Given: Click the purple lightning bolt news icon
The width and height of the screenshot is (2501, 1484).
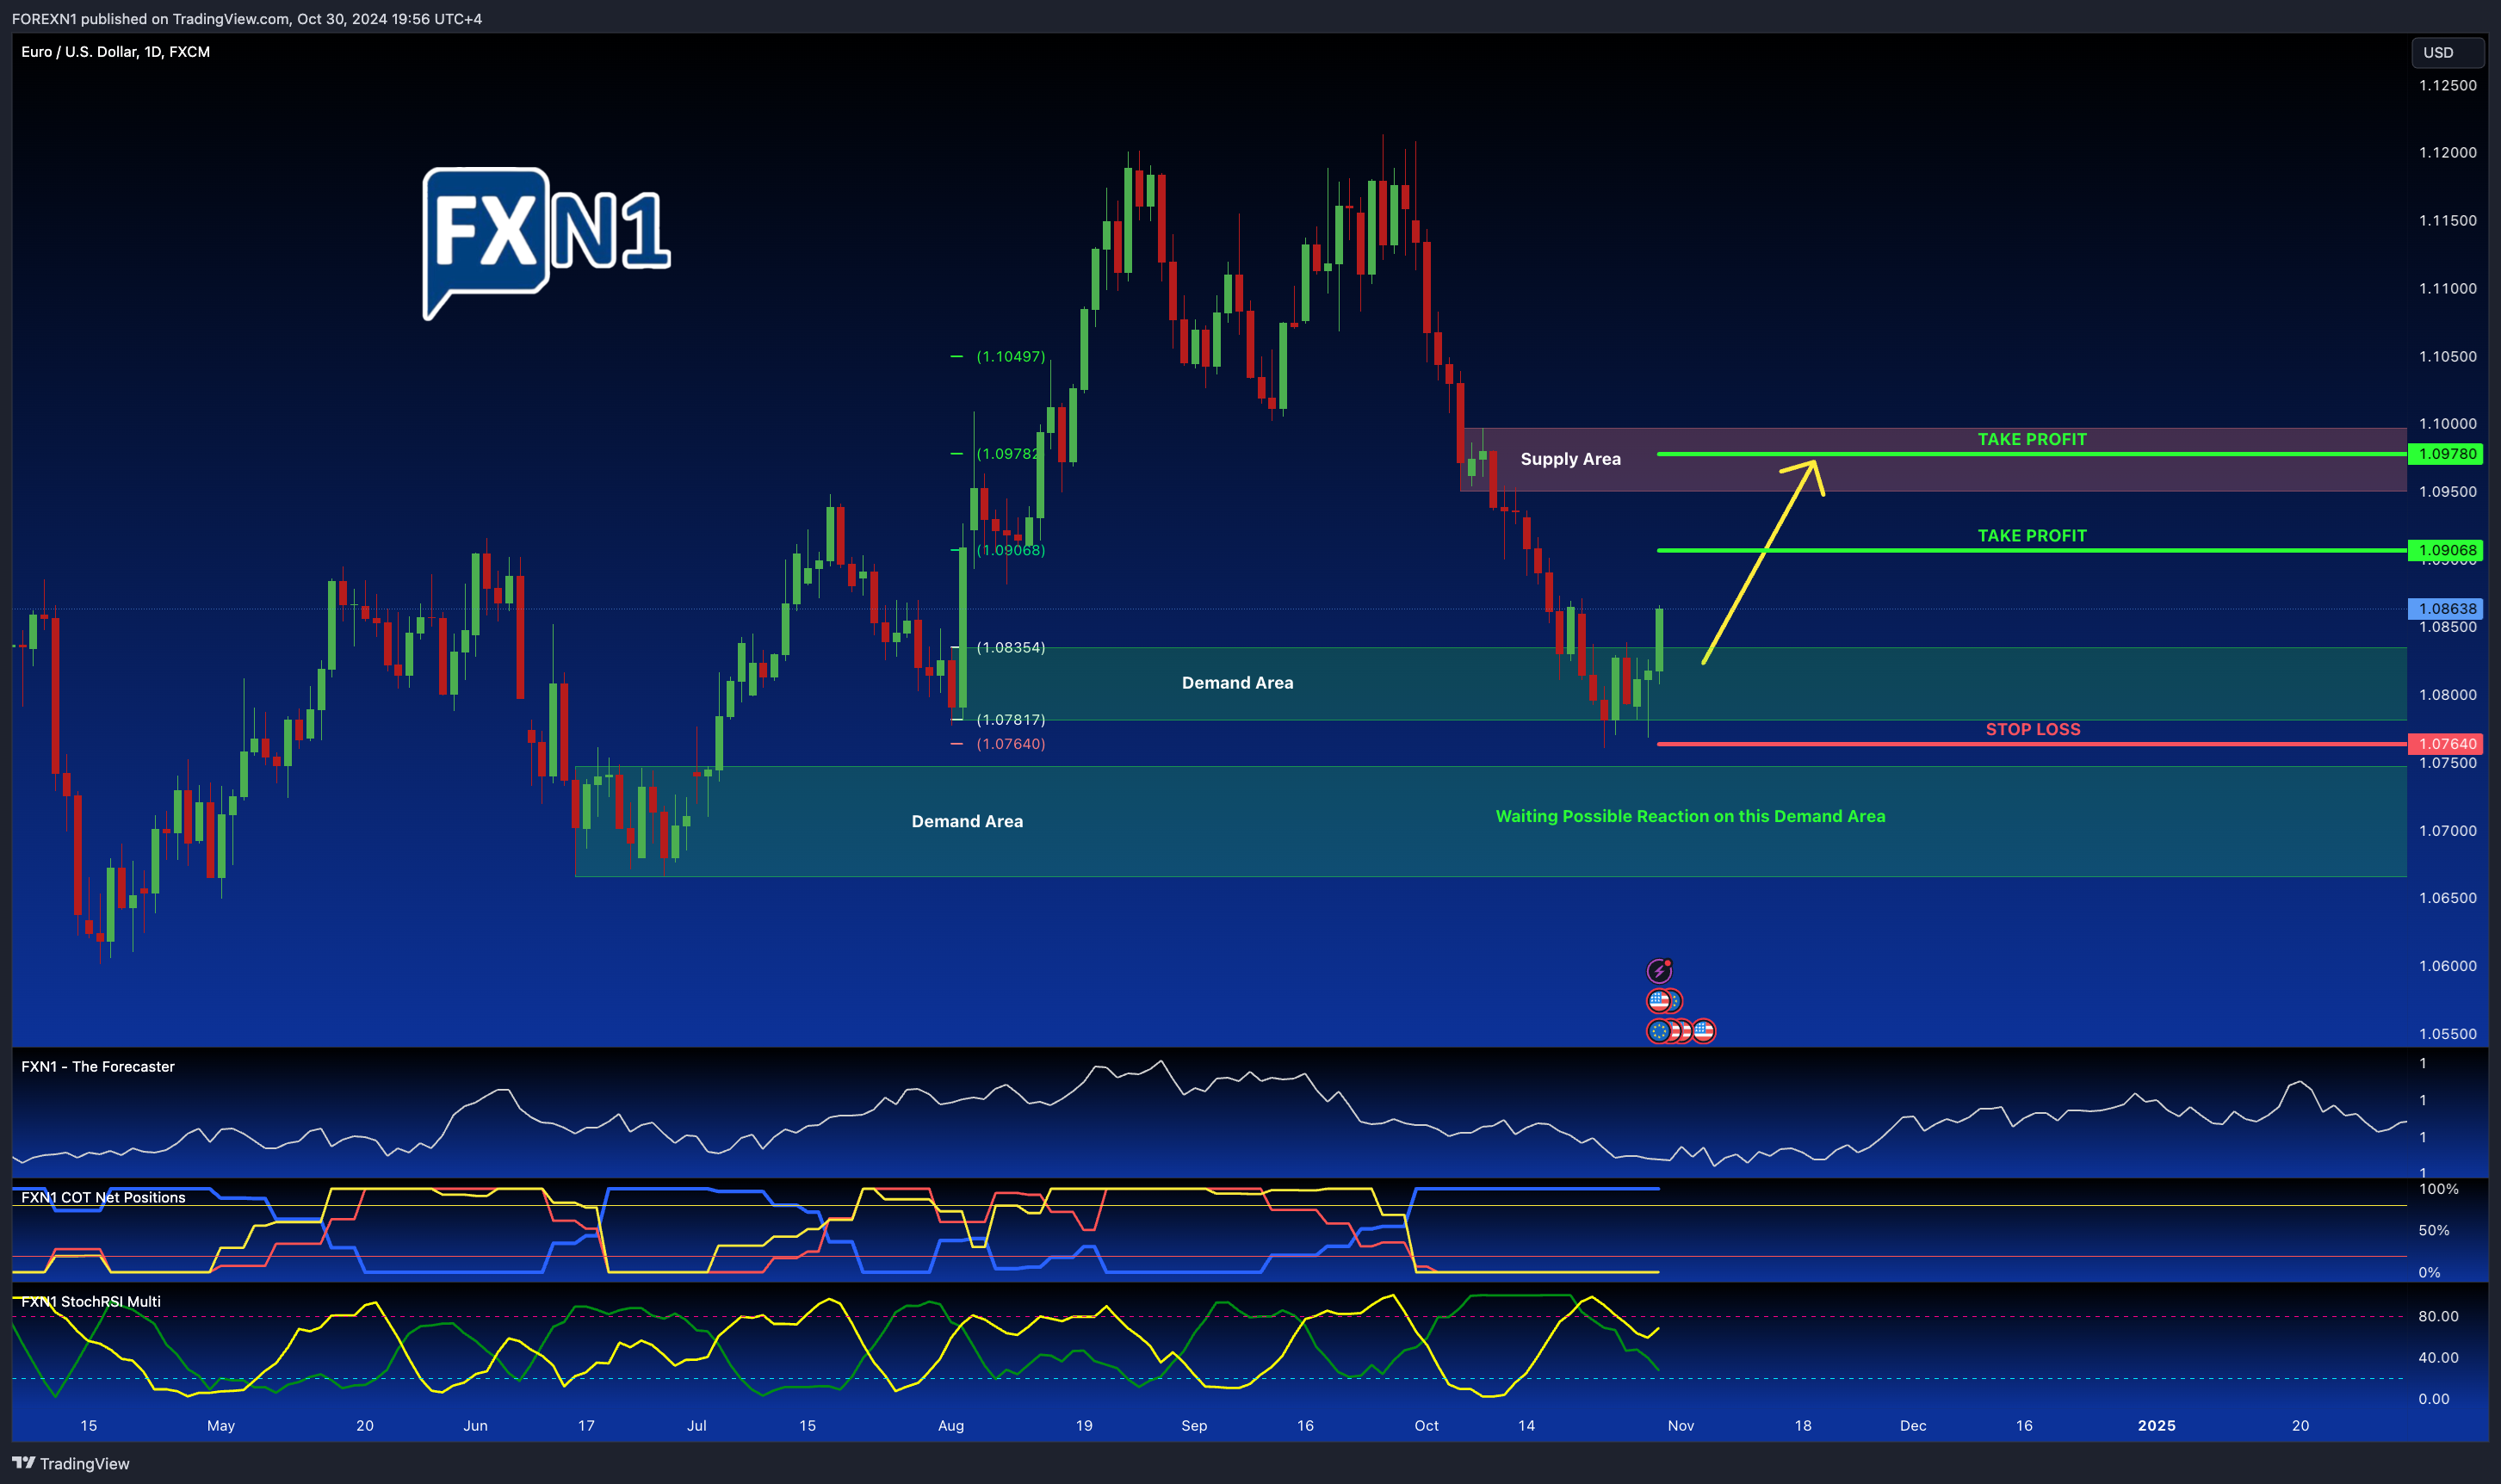Looking at the screenshot, I should [1659, 970].
